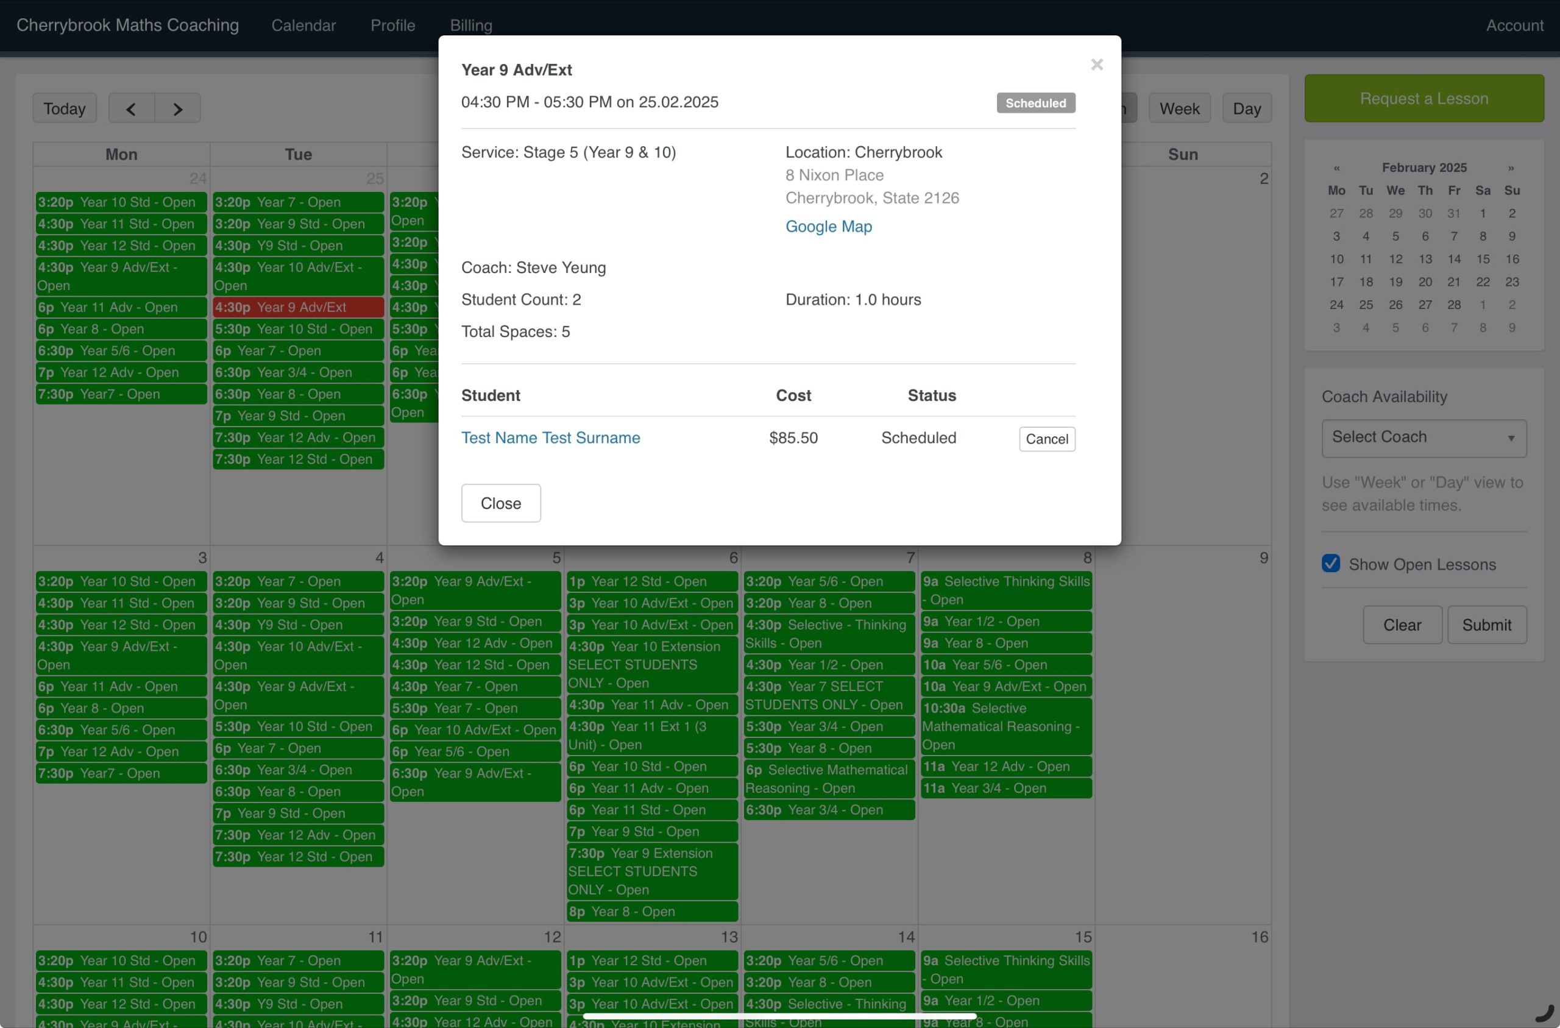Click Request a Lesson button
The image size is (1560, 1028).
(x=1423, y=99)
